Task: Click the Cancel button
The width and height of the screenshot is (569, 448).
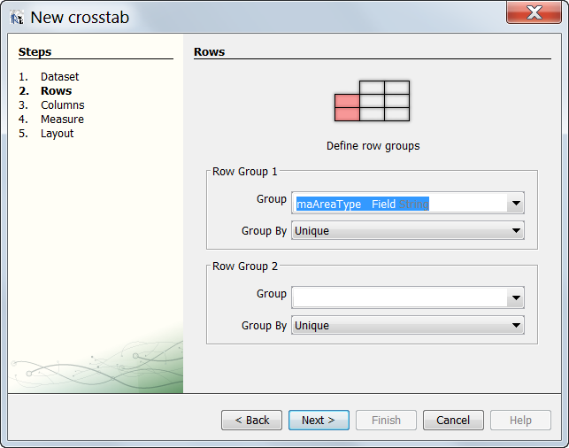Action: [x=453, y=420]
